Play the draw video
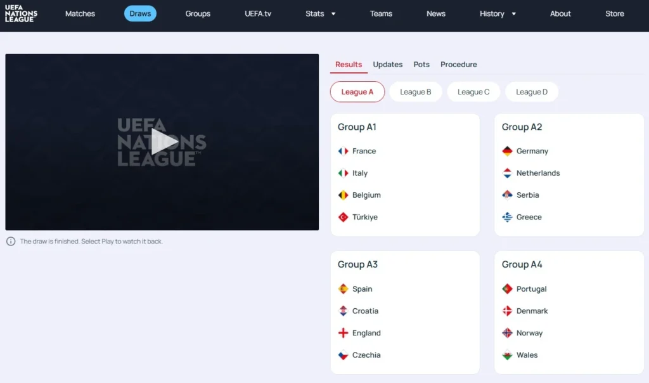The image size is (649, 383). tap(164, 141)
